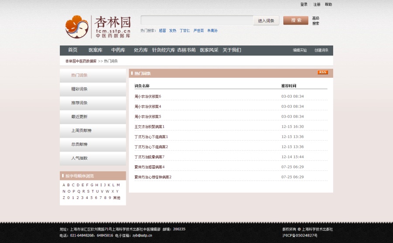Open entry 丁济万治心下痞病案2
Image resolution: width=393 pixels, height=243 pixels.
(x=151, y=147)
